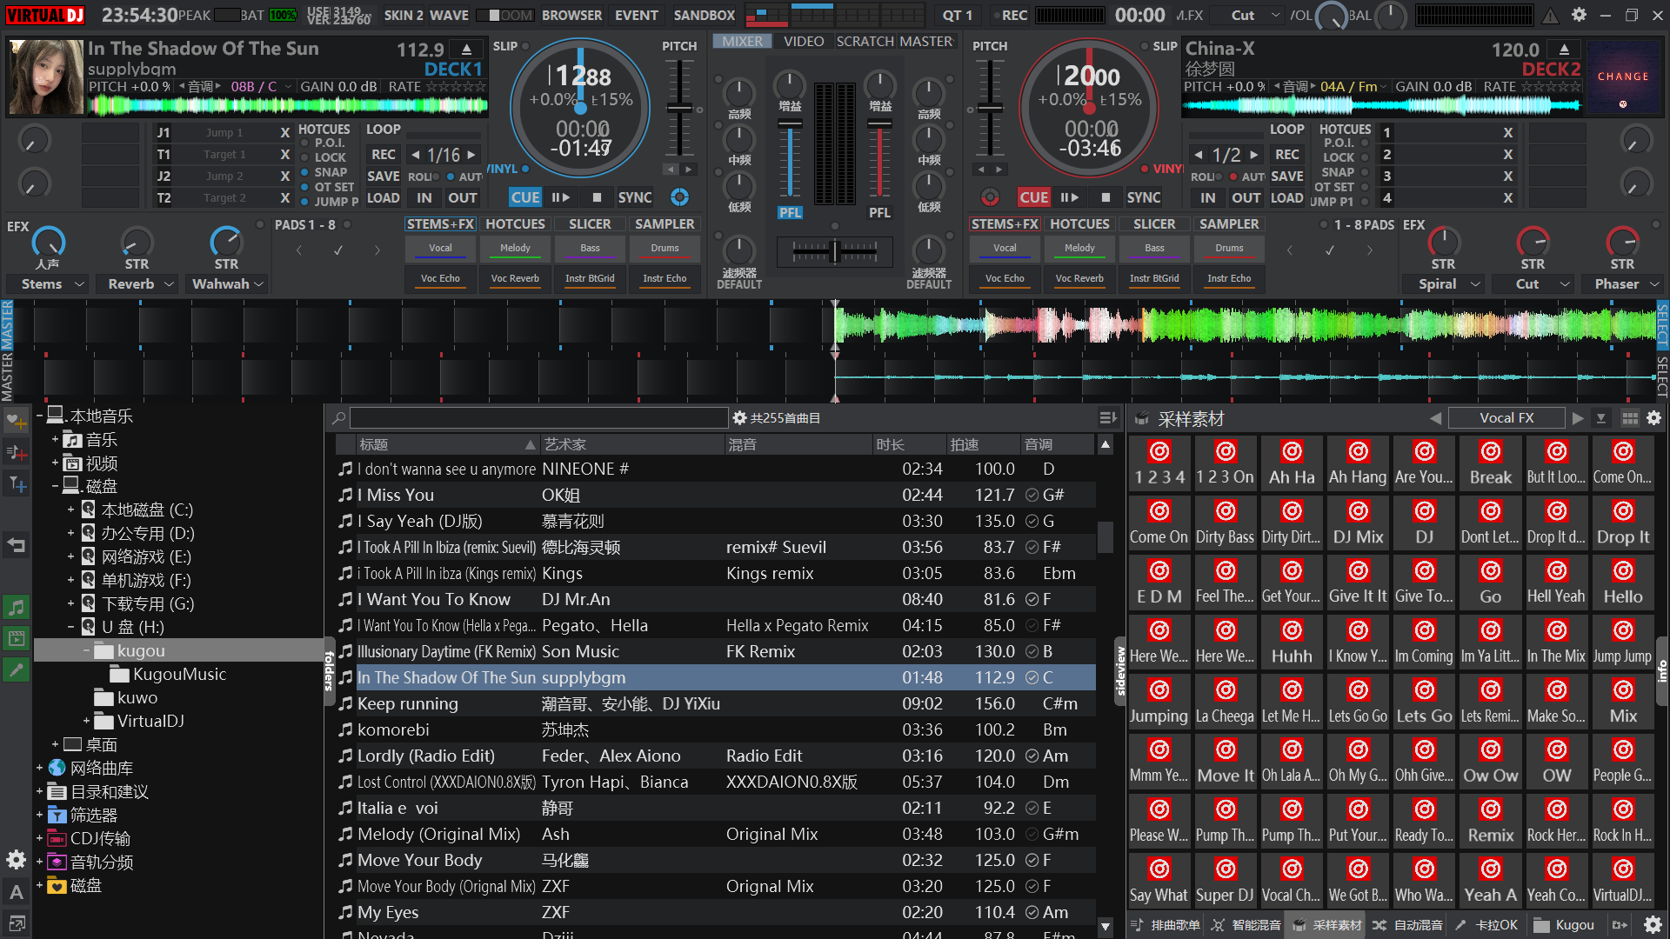Open VirtualDJ settings gear in title bar
This screenshot has width=1670, height=939.
coord(1579,15)
